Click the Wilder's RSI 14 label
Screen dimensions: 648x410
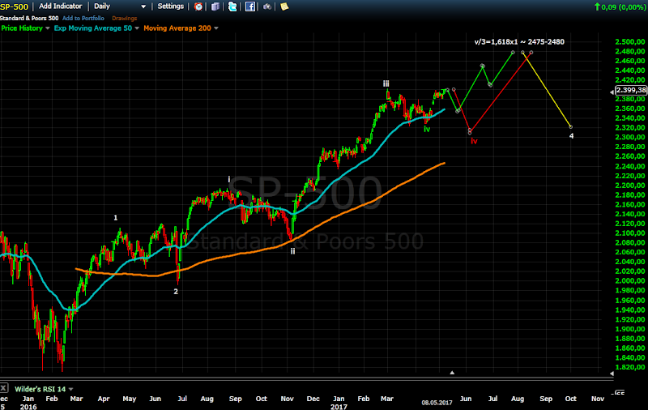click(40, 389)
